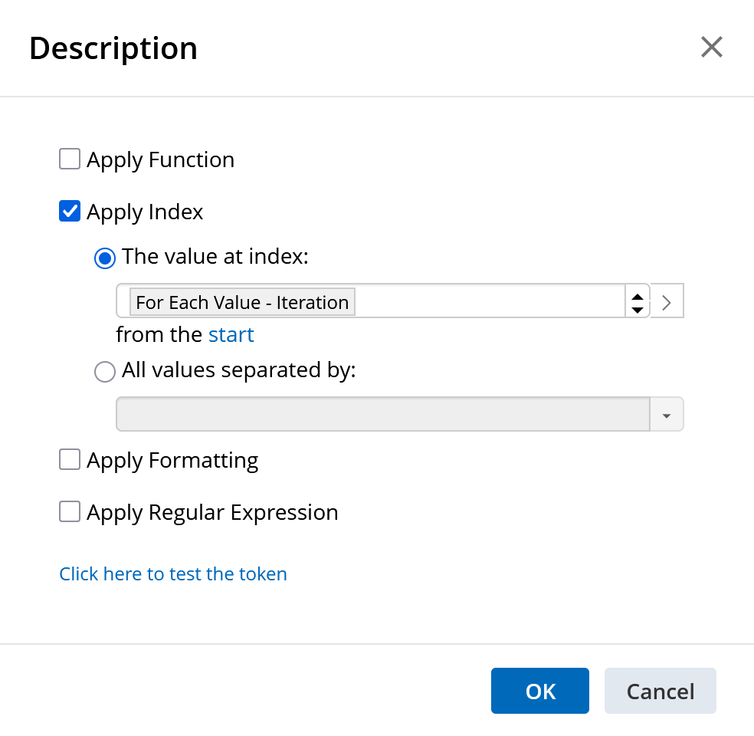Choose 'All values separated by' radio option
Viewport: 754px width, 736px height.
[x=105, y=372]
